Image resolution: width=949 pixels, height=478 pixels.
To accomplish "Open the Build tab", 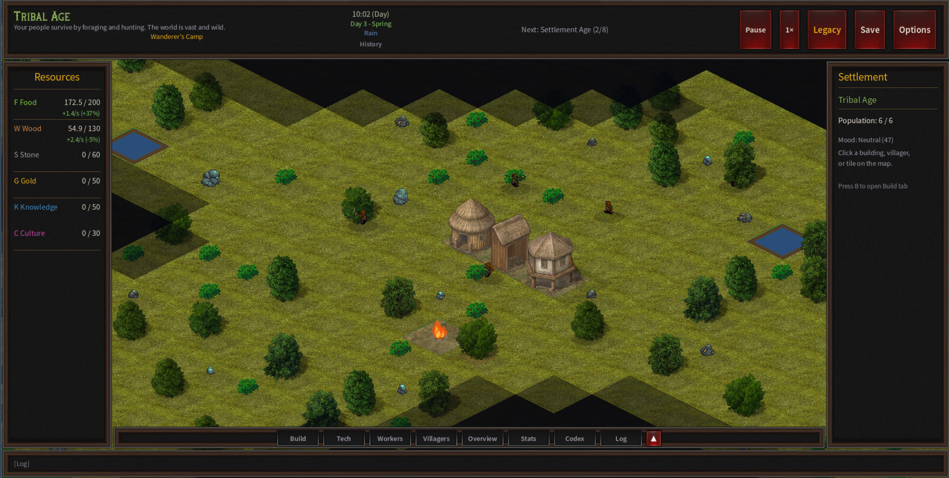I will click(x=298, y=438).
